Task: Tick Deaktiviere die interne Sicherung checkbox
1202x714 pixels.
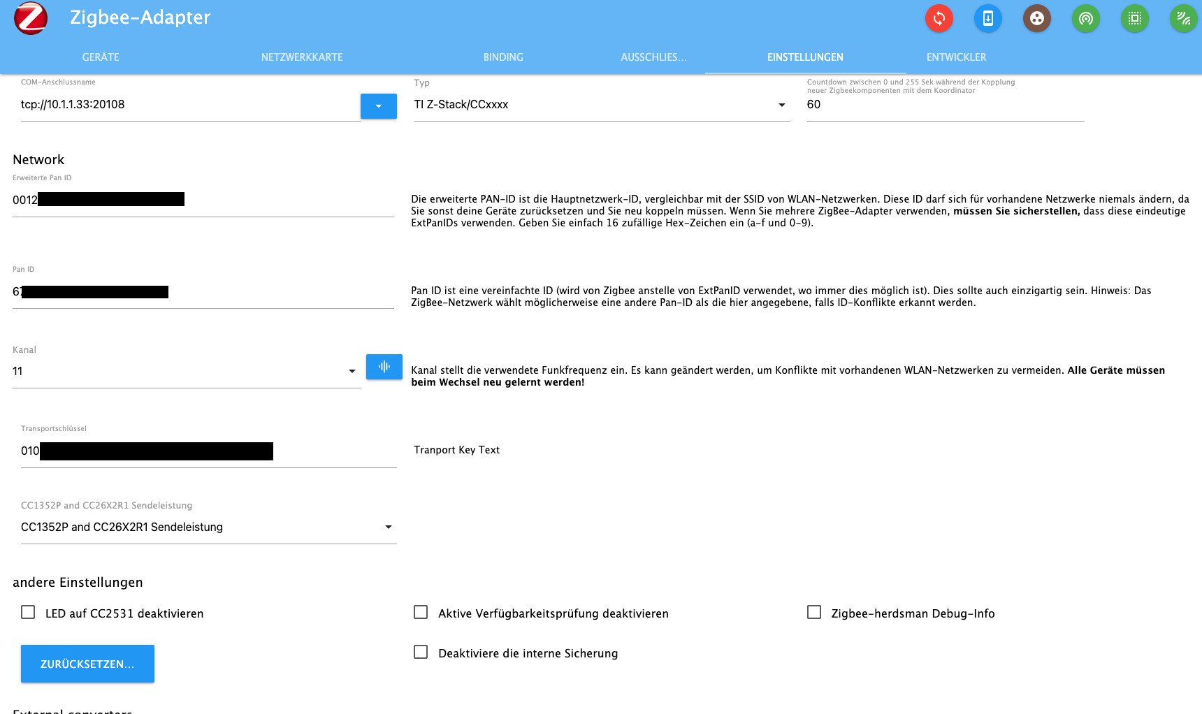Action: pos(421,652)
